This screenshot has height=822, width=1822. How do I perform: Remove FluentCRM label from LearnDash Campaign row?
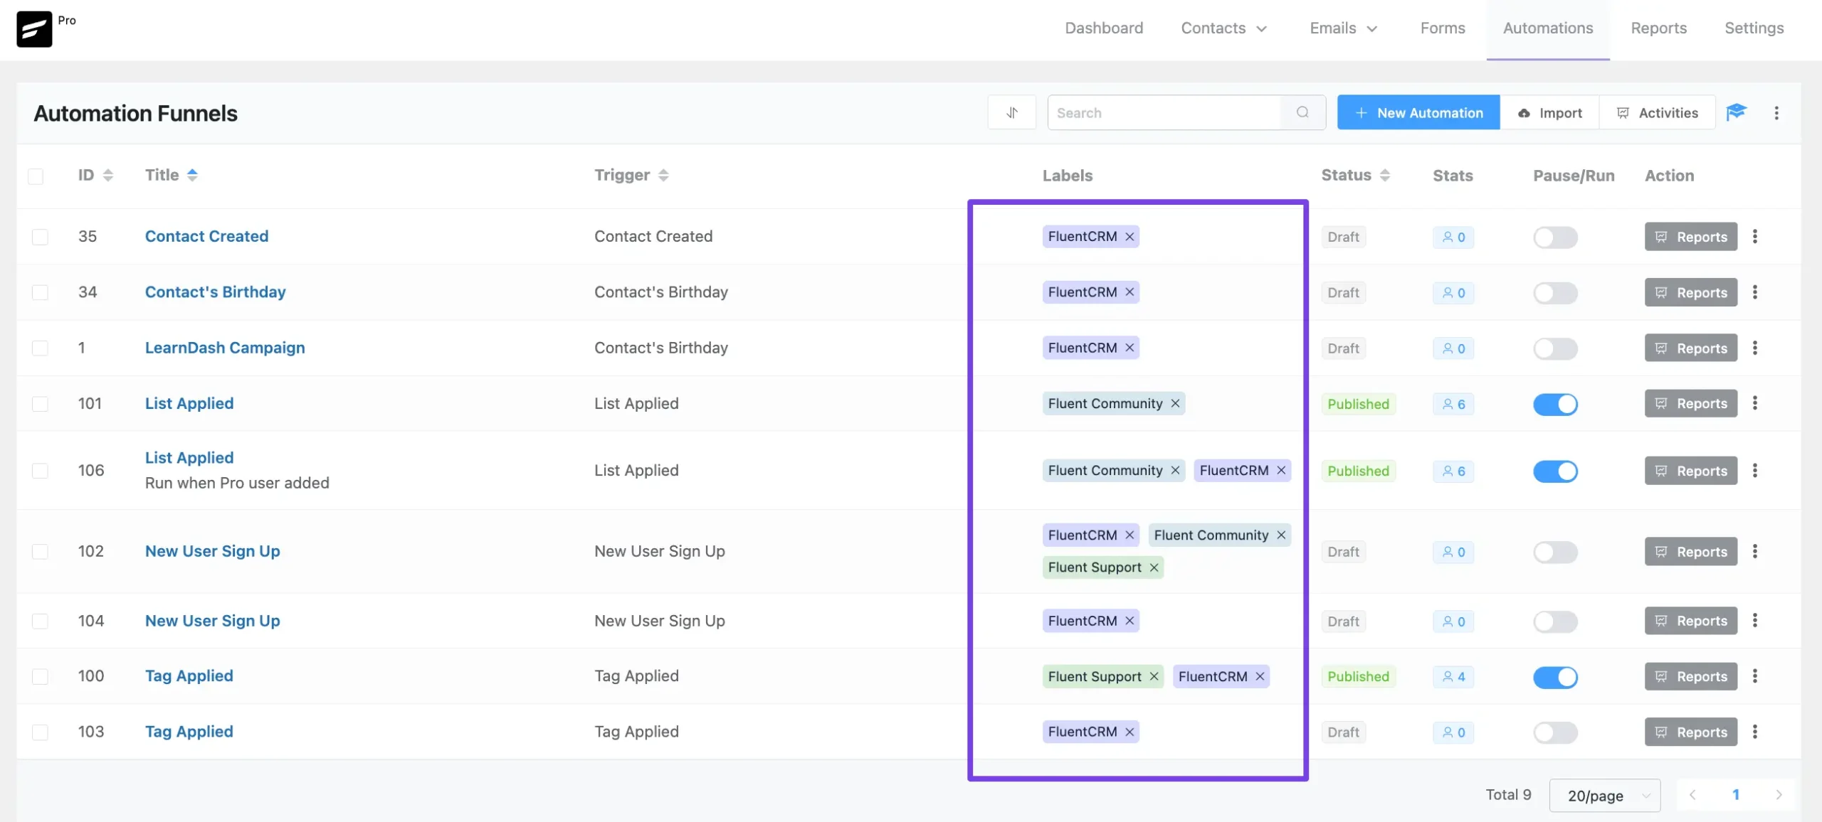1129,348
